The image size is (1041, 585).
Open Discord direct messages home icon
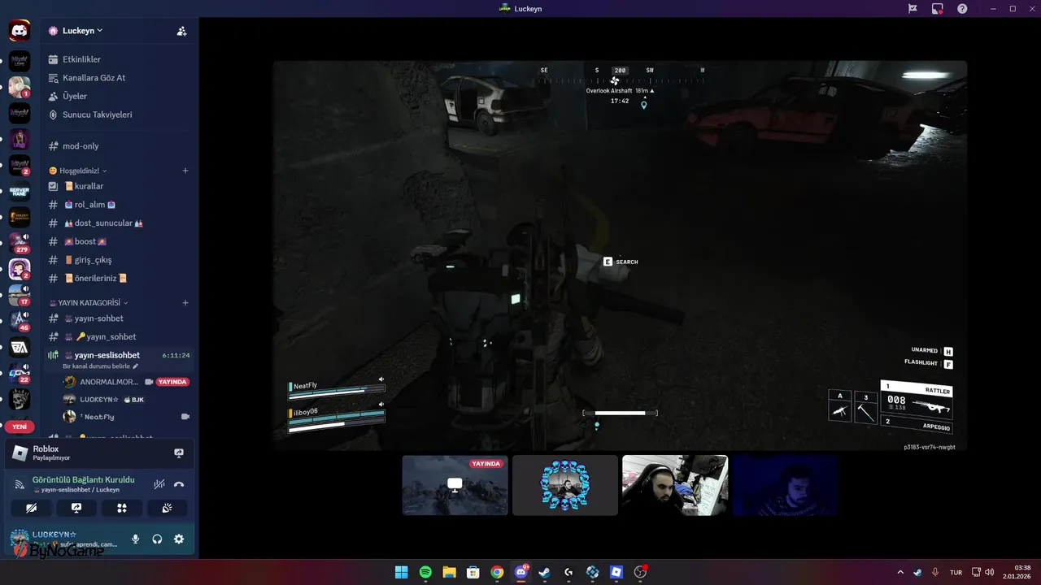tap(20, 32)
